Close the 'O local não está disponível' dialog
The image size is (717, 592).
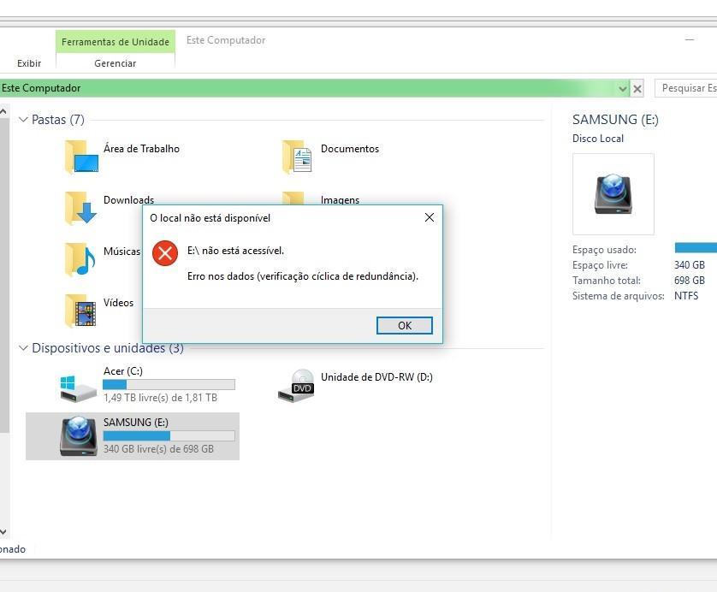tap(429, 217)
